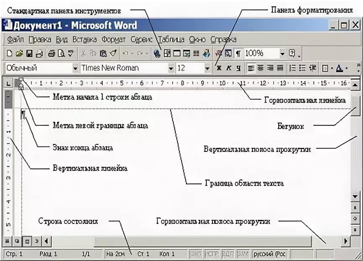This screenshot has width=363, height=261.
Task: Justify the paragraph text
Action: click(280, 68)
